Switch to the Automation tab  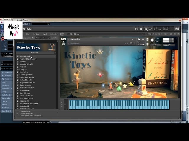tap(54, 34)
